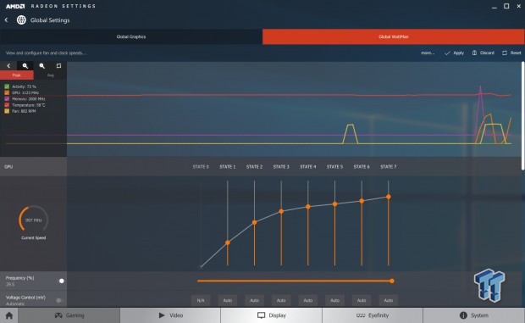Click the Global Settings globe icon
Image resolution: width=525 pixels, height=323 pixels.
21,20
